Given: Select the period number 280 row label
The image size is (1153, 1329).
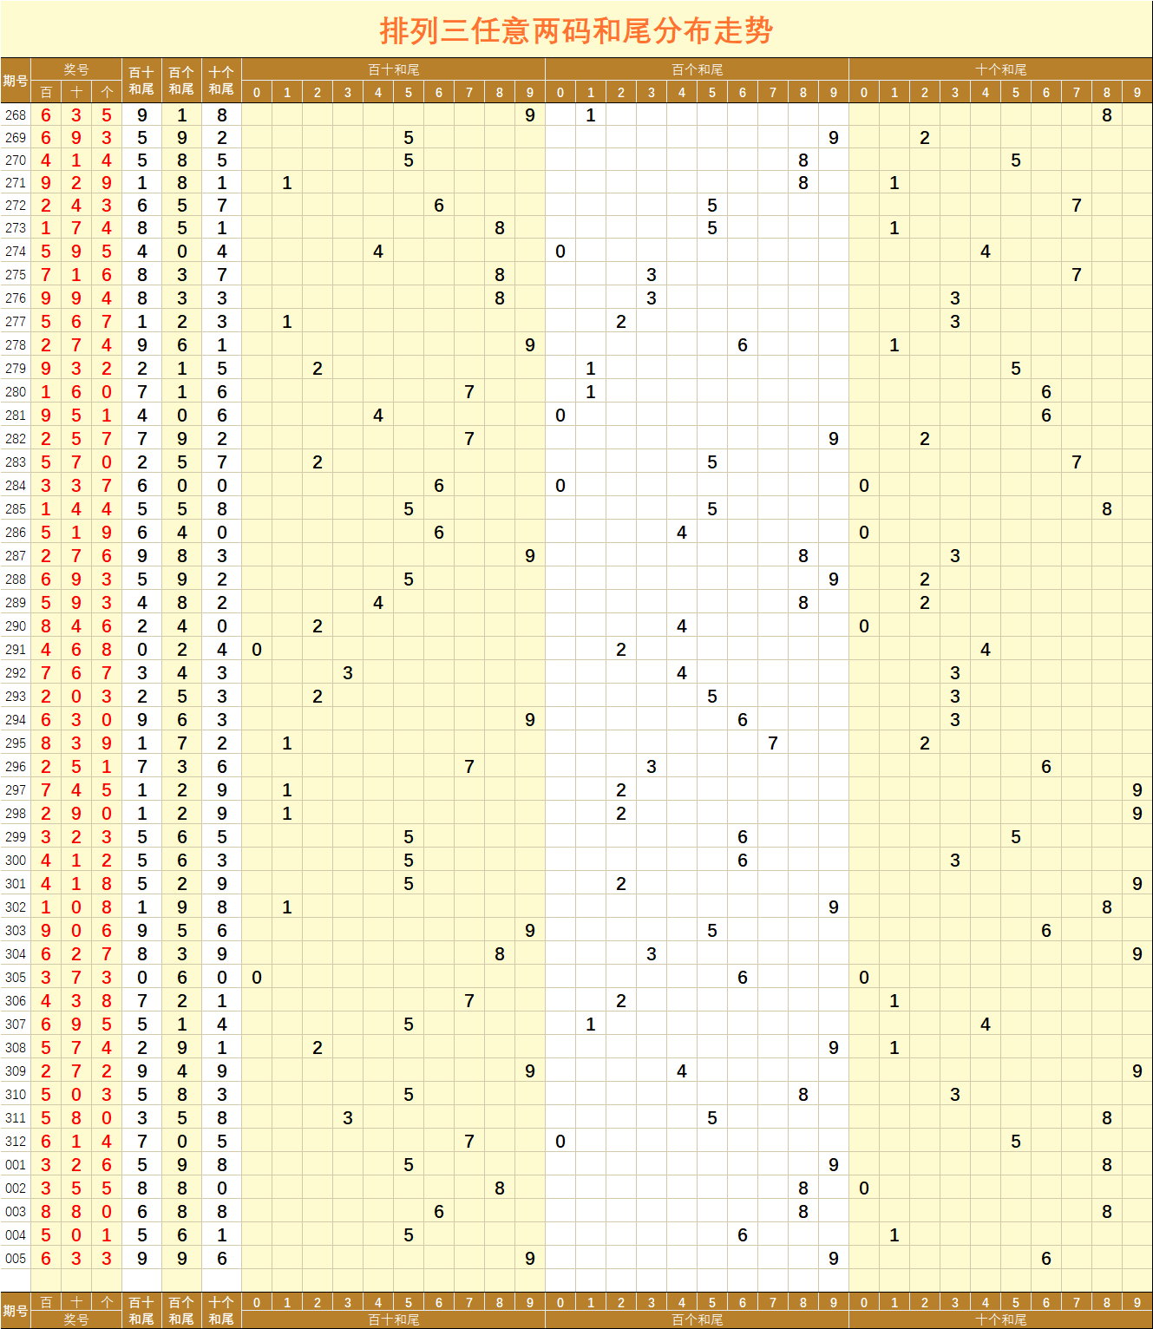Looking at the screenshot, I should [x=16, y=392].
